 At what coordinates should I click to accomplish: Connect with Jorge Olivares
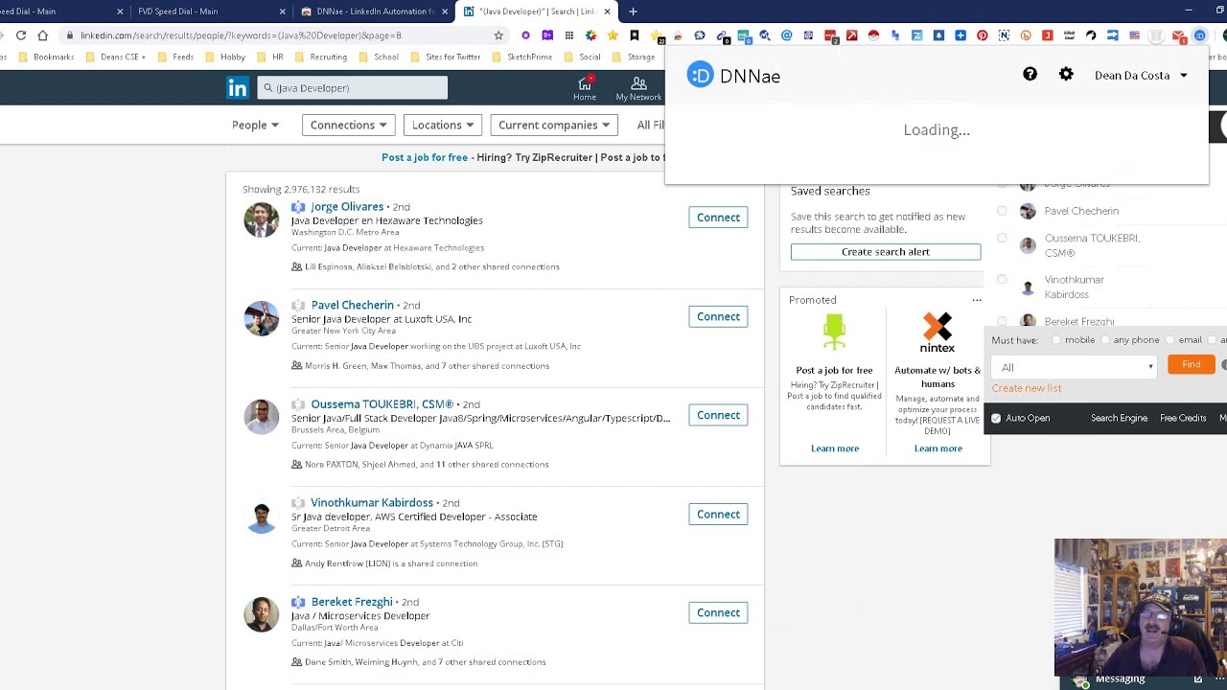click(x=718, y=218)
